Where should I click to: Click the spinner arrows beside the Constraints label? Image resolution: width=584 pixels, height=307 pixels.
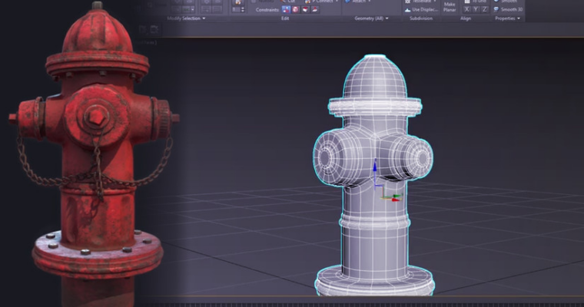(243, 10)
